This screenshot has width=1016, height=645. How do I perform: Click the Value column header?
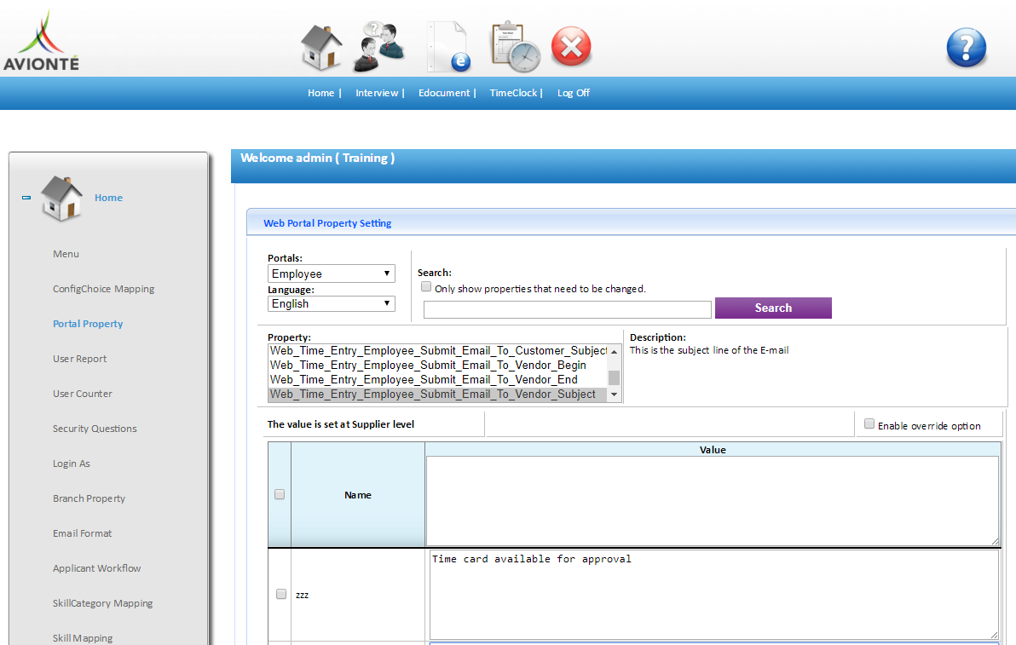coord(713,449)
